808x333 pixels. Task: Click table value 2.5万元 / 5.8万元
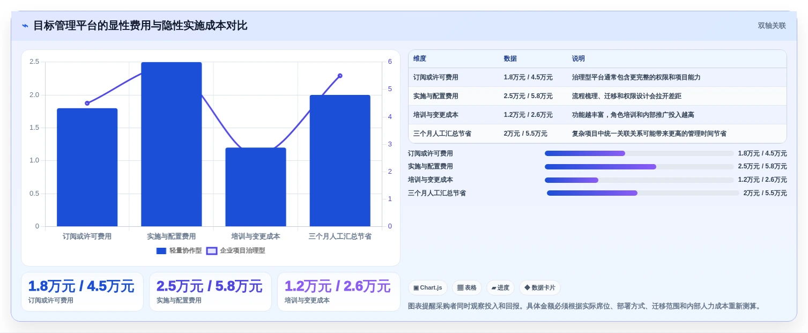pyautogui.click(x=528, y=97)
